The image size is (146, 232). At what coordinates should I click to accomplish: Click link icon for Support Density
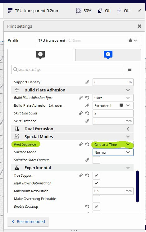pos(87,82)
